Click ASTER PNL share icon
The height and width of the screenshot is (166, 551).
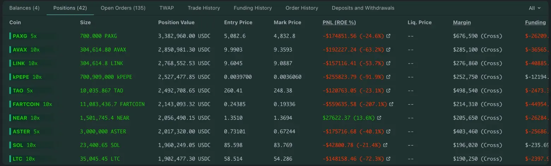388,131
